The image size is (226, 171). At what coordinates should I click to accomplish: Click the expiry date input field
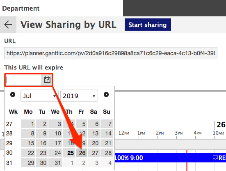pos(24,80)
